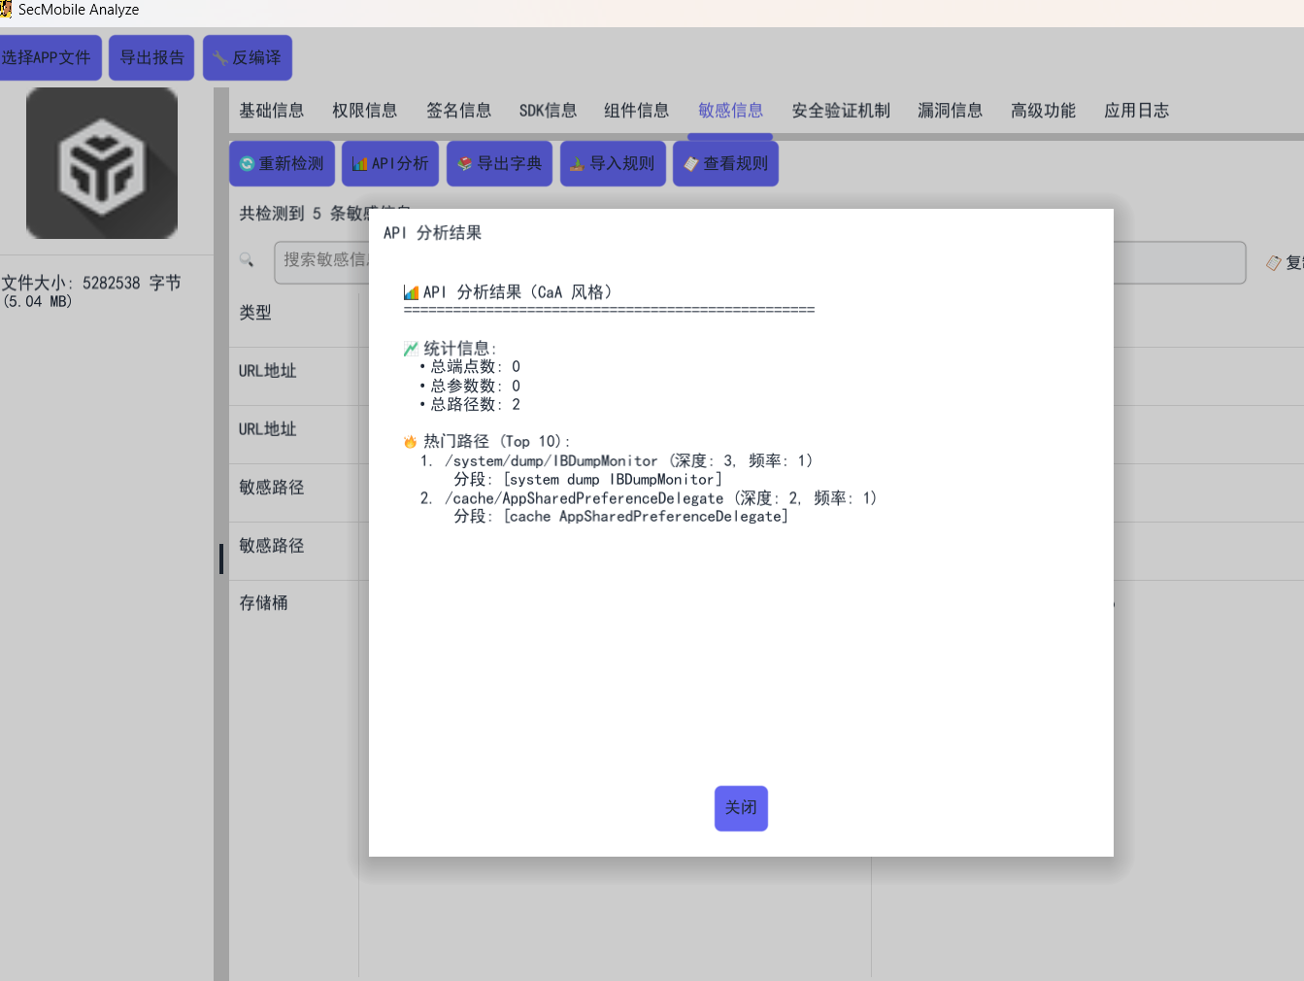Click the 选择APP文件 button
The height and width of the screenshot is (981, 1304).
(x=49, y=58)
